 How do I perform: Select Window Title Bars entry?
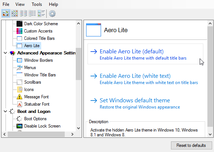[x=40, y=75]
